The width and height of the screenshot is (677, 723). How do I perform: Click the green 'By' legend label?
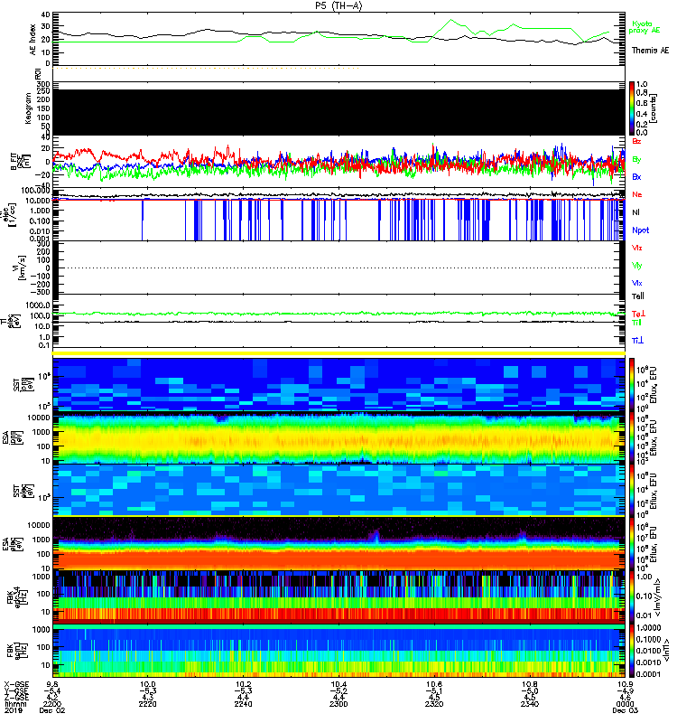[x=636, y=160]
